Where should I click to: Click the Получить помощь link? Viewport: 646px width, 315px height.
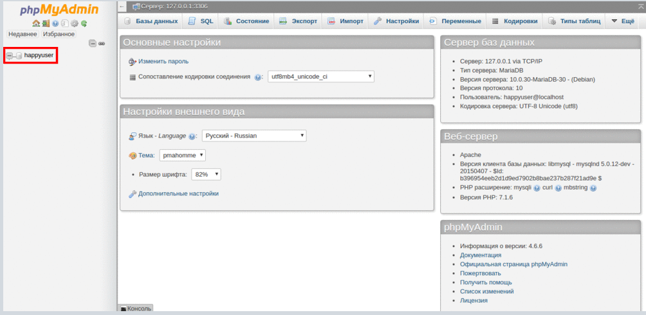486,282
